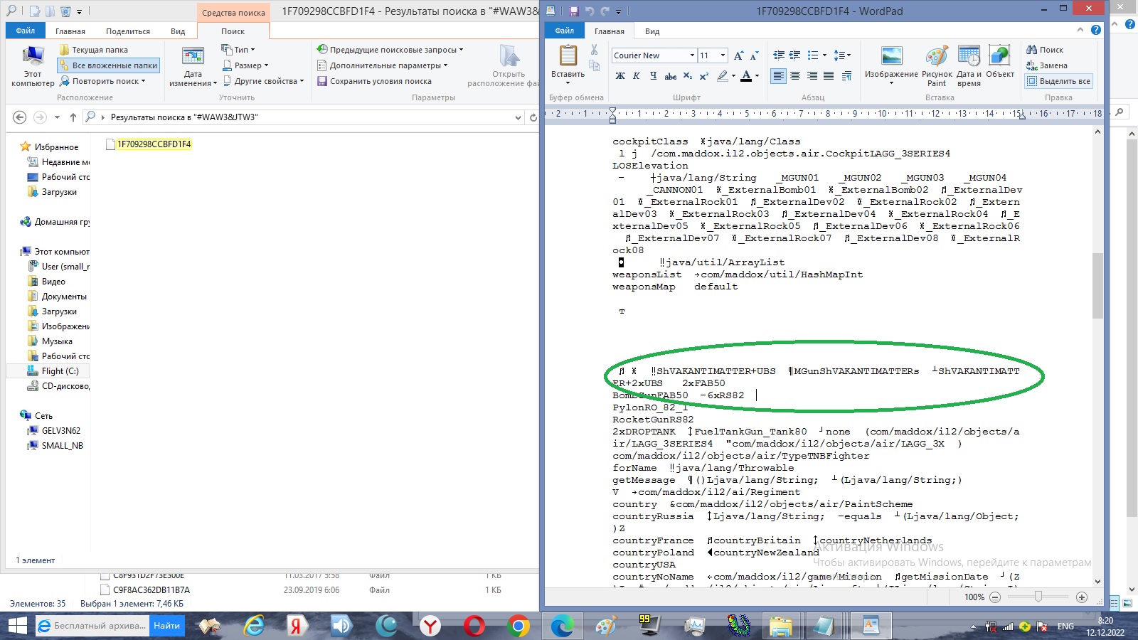This screenshot has width=1138, height=640.
Task: Toggle superscript formatting in WordPad
Action: (703, 75)
